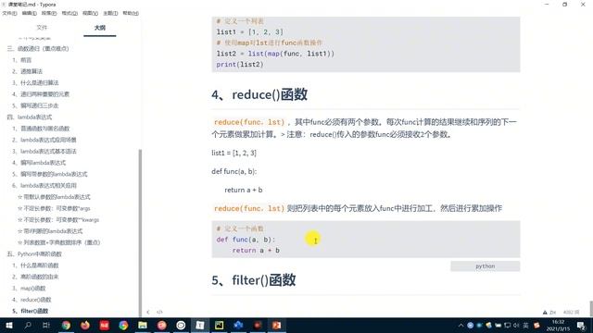593x333 pixels.
Task: Open the 编辑(E) menu
Action: [x=29, y=13]
